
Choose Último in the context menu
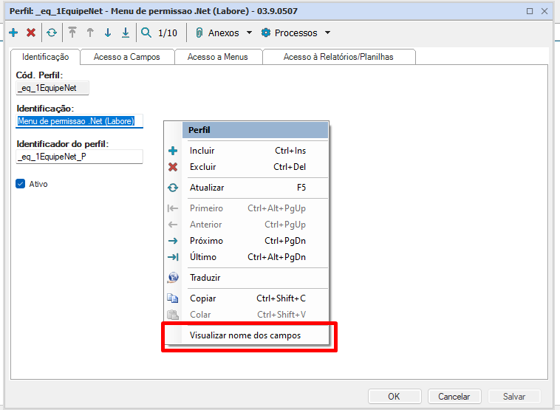247,257
